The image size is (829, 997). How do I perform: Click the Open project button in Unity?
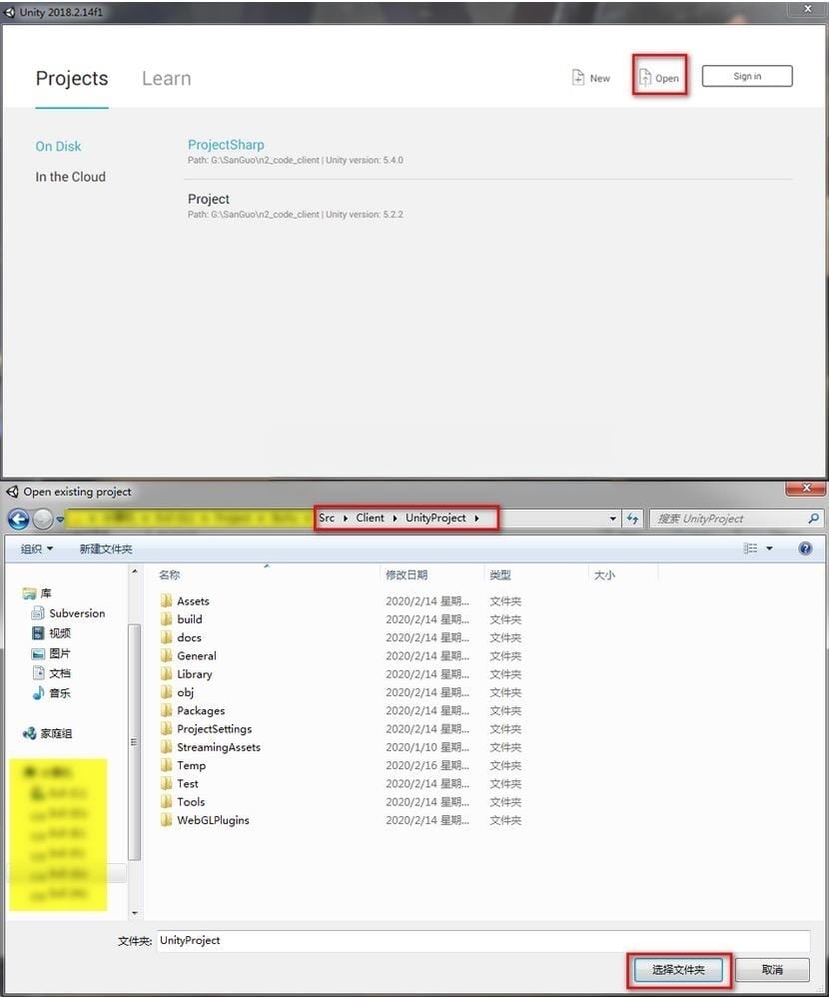(659, 78)
